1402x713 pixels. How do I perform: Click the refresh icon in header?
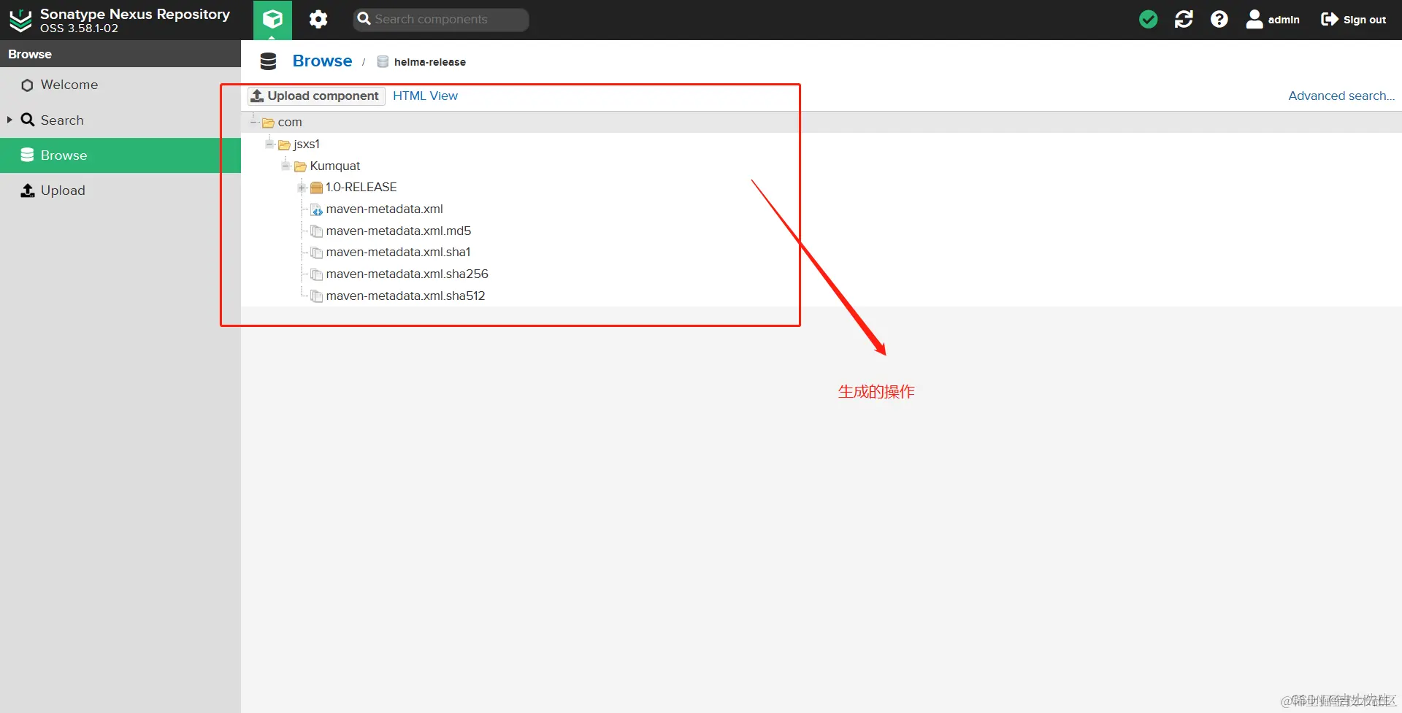coord(1184,20)
